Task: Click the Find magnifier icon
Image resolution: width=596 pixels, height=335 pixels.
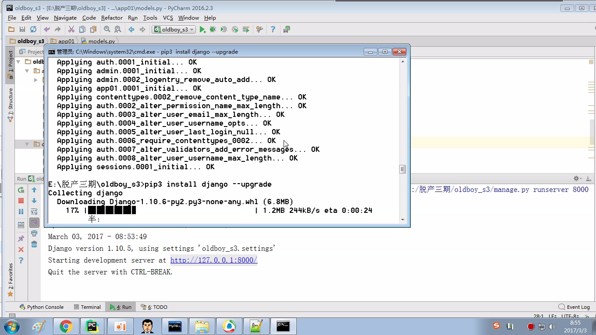Action: coord(107,29)
